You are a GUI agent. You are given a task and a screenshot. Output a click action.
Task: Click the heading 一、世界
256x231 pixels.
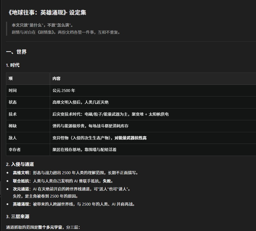tap(16, 52)
